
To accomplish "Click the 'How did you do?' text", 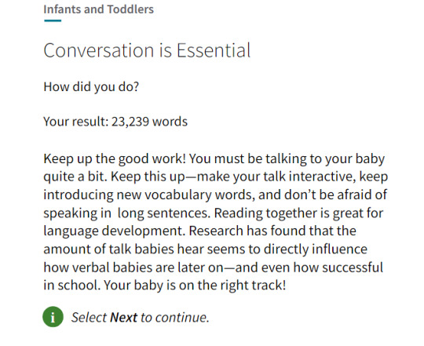I will click(x=91, y=87).
